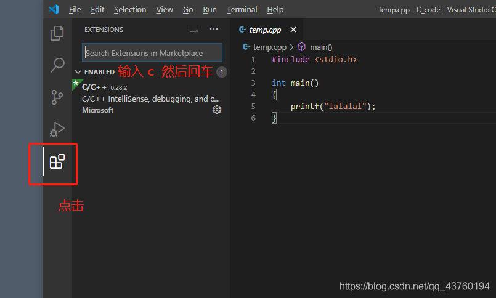Click the Microsoft publisher name

click(98, 110)
